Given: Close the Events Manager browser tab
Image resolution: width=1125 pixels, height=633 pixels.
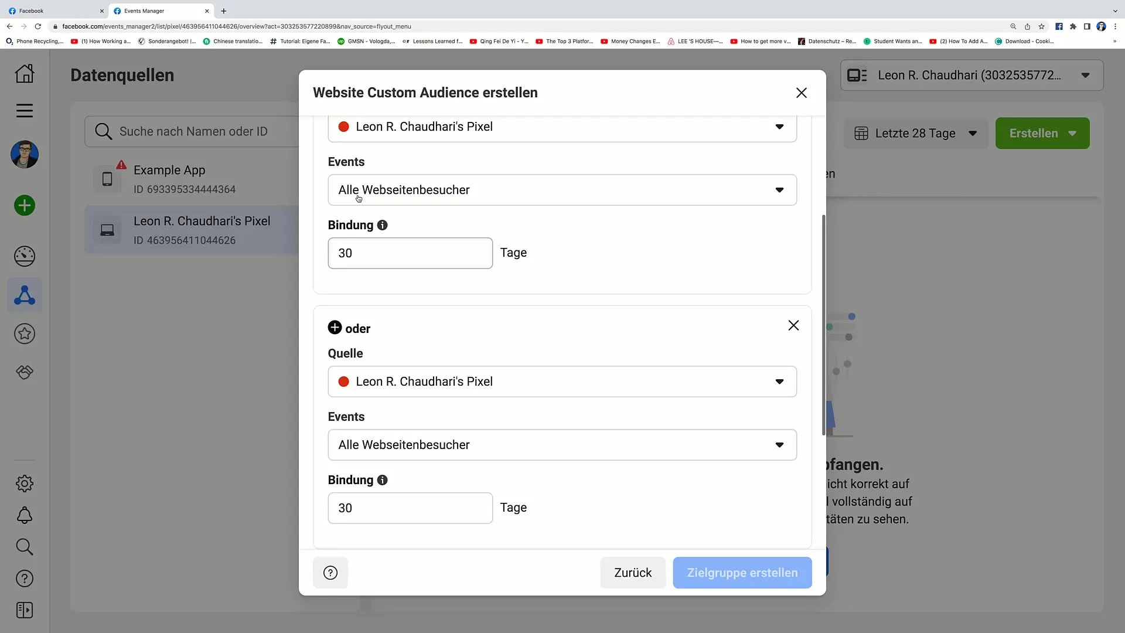Looking at the screenshot, I should [207, 11].
